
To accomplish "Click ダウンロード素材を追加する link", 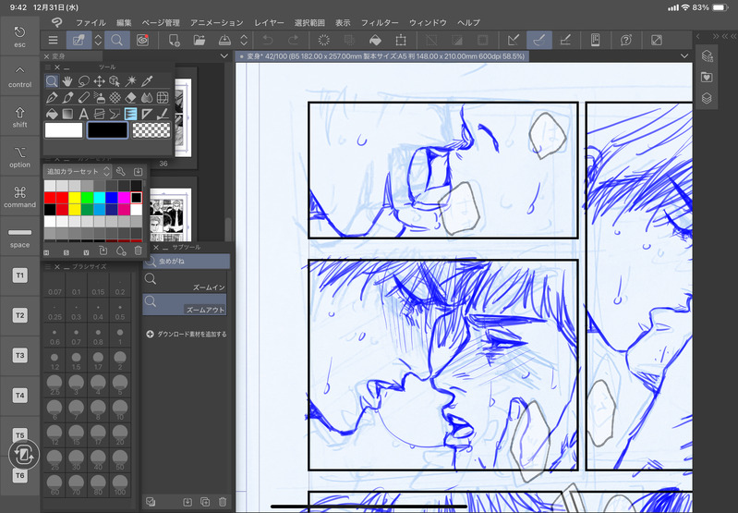I will point(187,334).
